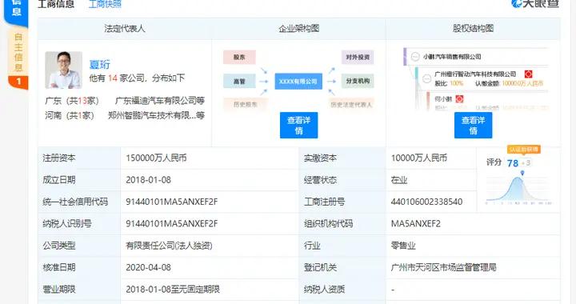Click the 广东（共13家） region label
Viewport: 576px width, 304px height.
(72, 101)
